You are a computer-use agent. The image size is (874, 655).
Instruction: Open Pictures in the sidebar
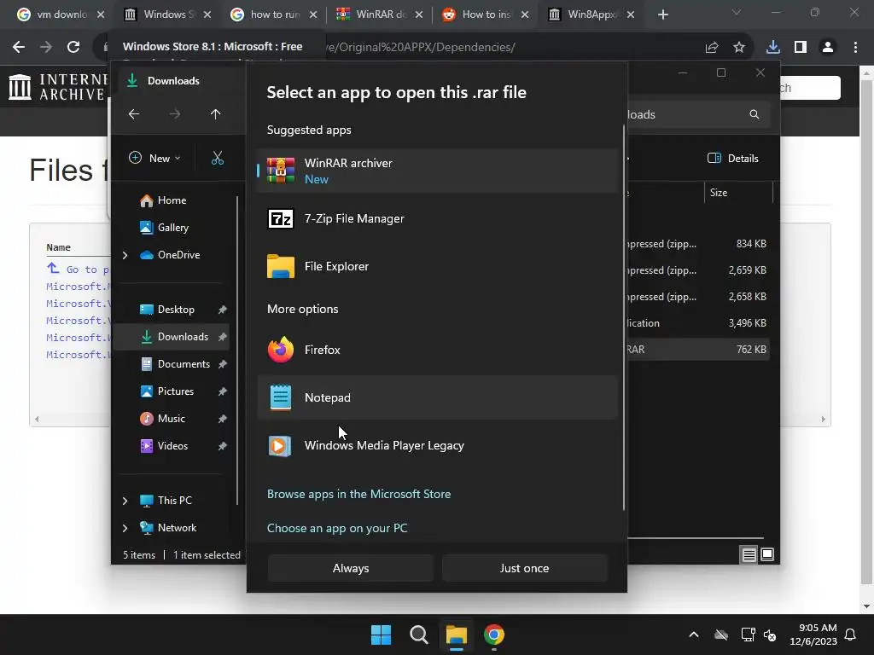point(176,391)
